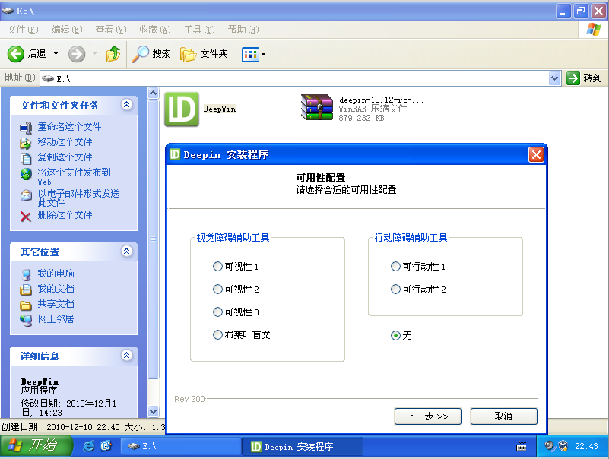Viewport: 609px width, 459px height.
Task: Open the 编辑(E) menu
Action: point(67,30)
